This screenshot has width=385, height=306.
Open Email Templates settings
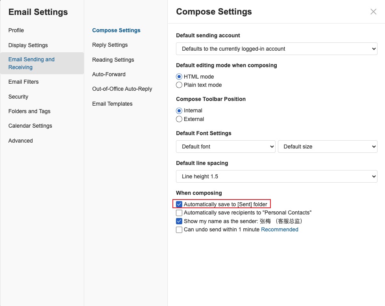(x=113, y=104)
